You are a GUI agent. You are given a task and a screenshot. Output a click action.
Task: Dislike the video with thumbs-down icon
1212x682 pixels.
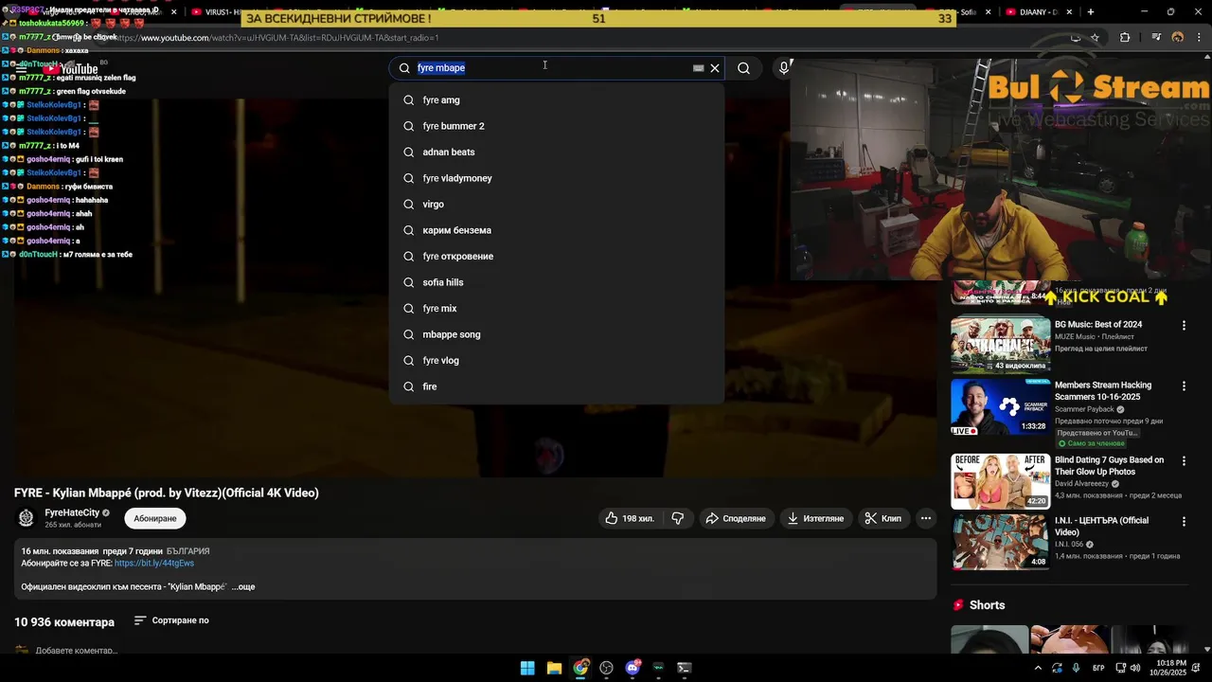pyautogui.click(x=678, y=518)
